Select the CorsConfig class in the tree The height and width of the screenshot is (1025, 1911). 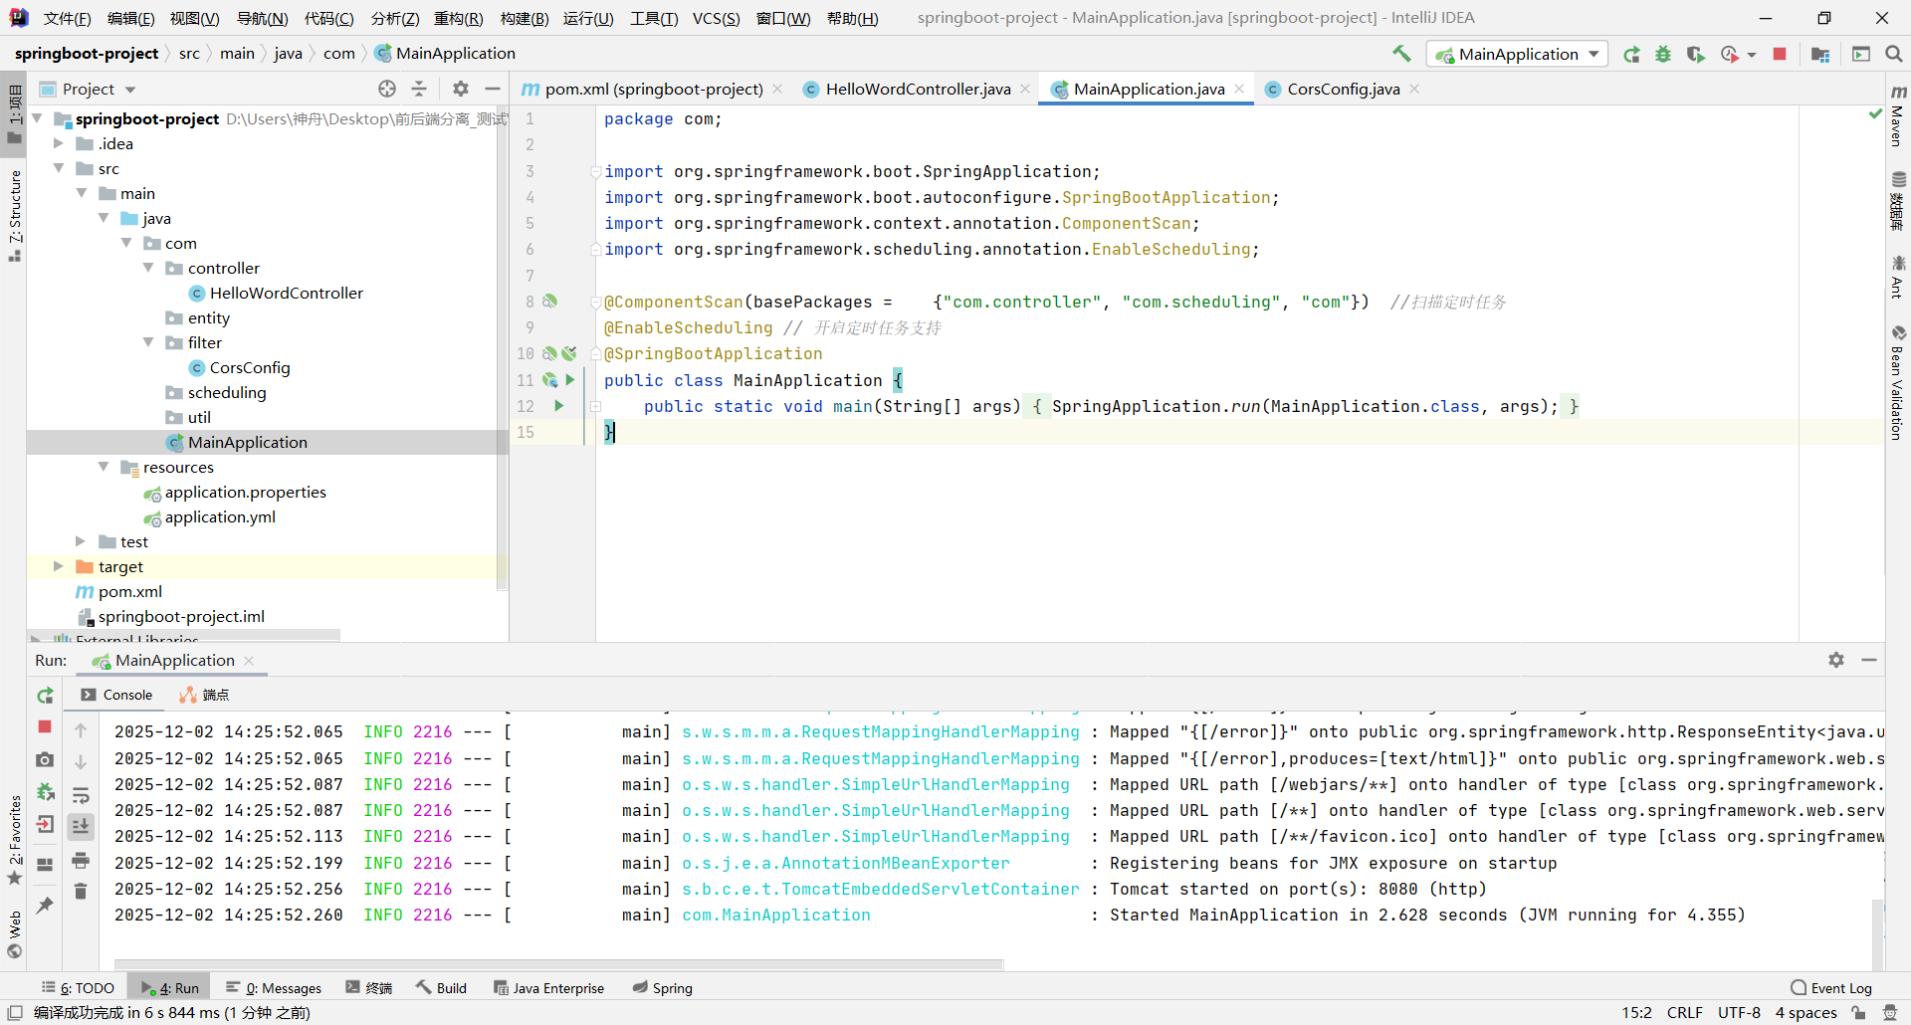pos(250,367)
